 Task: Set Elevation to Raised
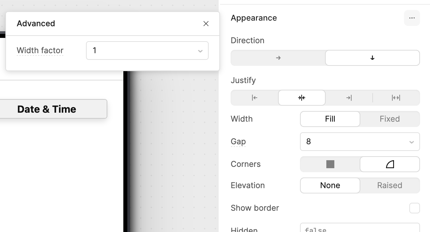click(389, 185)
